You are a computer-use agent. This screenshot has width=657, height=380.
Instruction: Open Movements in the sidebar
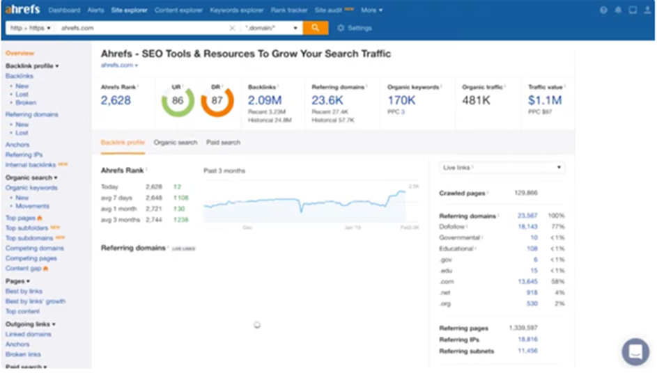click(x=32, y=206)
